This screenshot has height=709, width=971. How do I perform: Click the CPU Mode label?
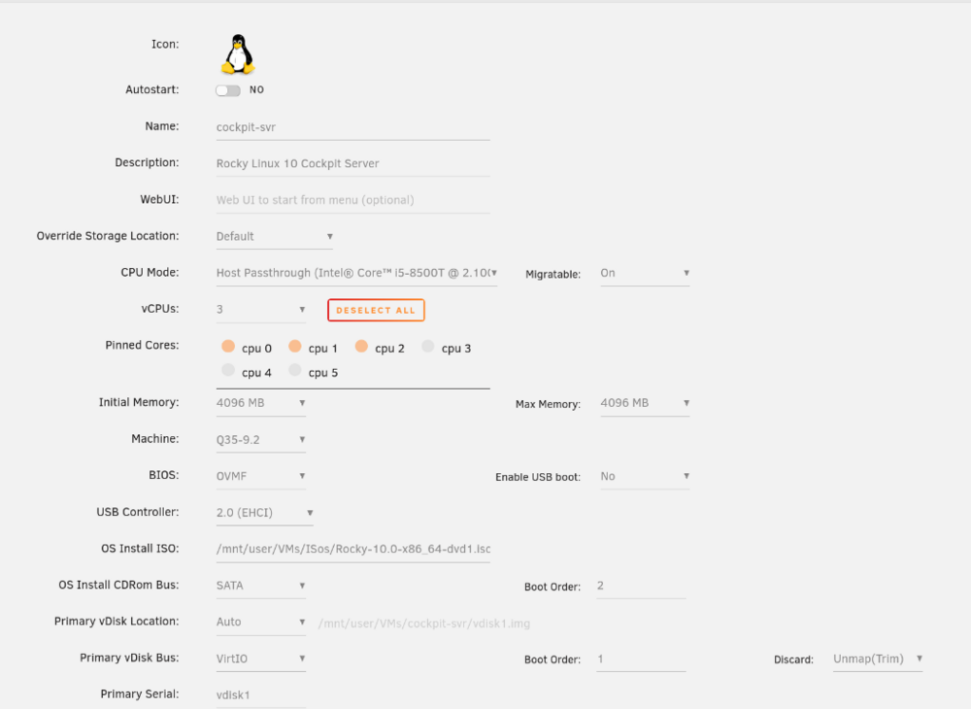pyautogui.click(x=150, y=273)
